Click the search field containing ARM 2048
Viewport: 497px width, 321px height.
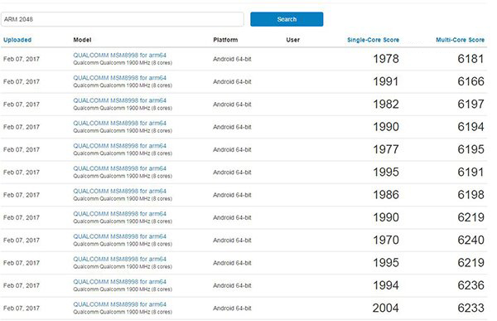click(123, 19)
